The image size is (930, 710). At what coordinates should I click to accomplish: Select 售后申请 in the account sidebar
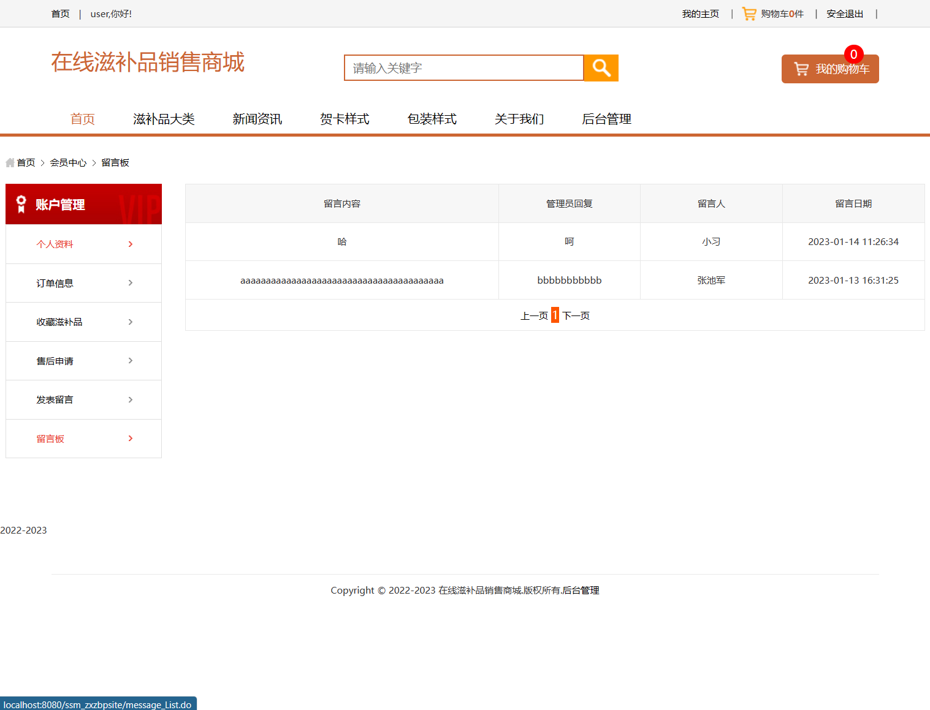[x=55, y=360]
